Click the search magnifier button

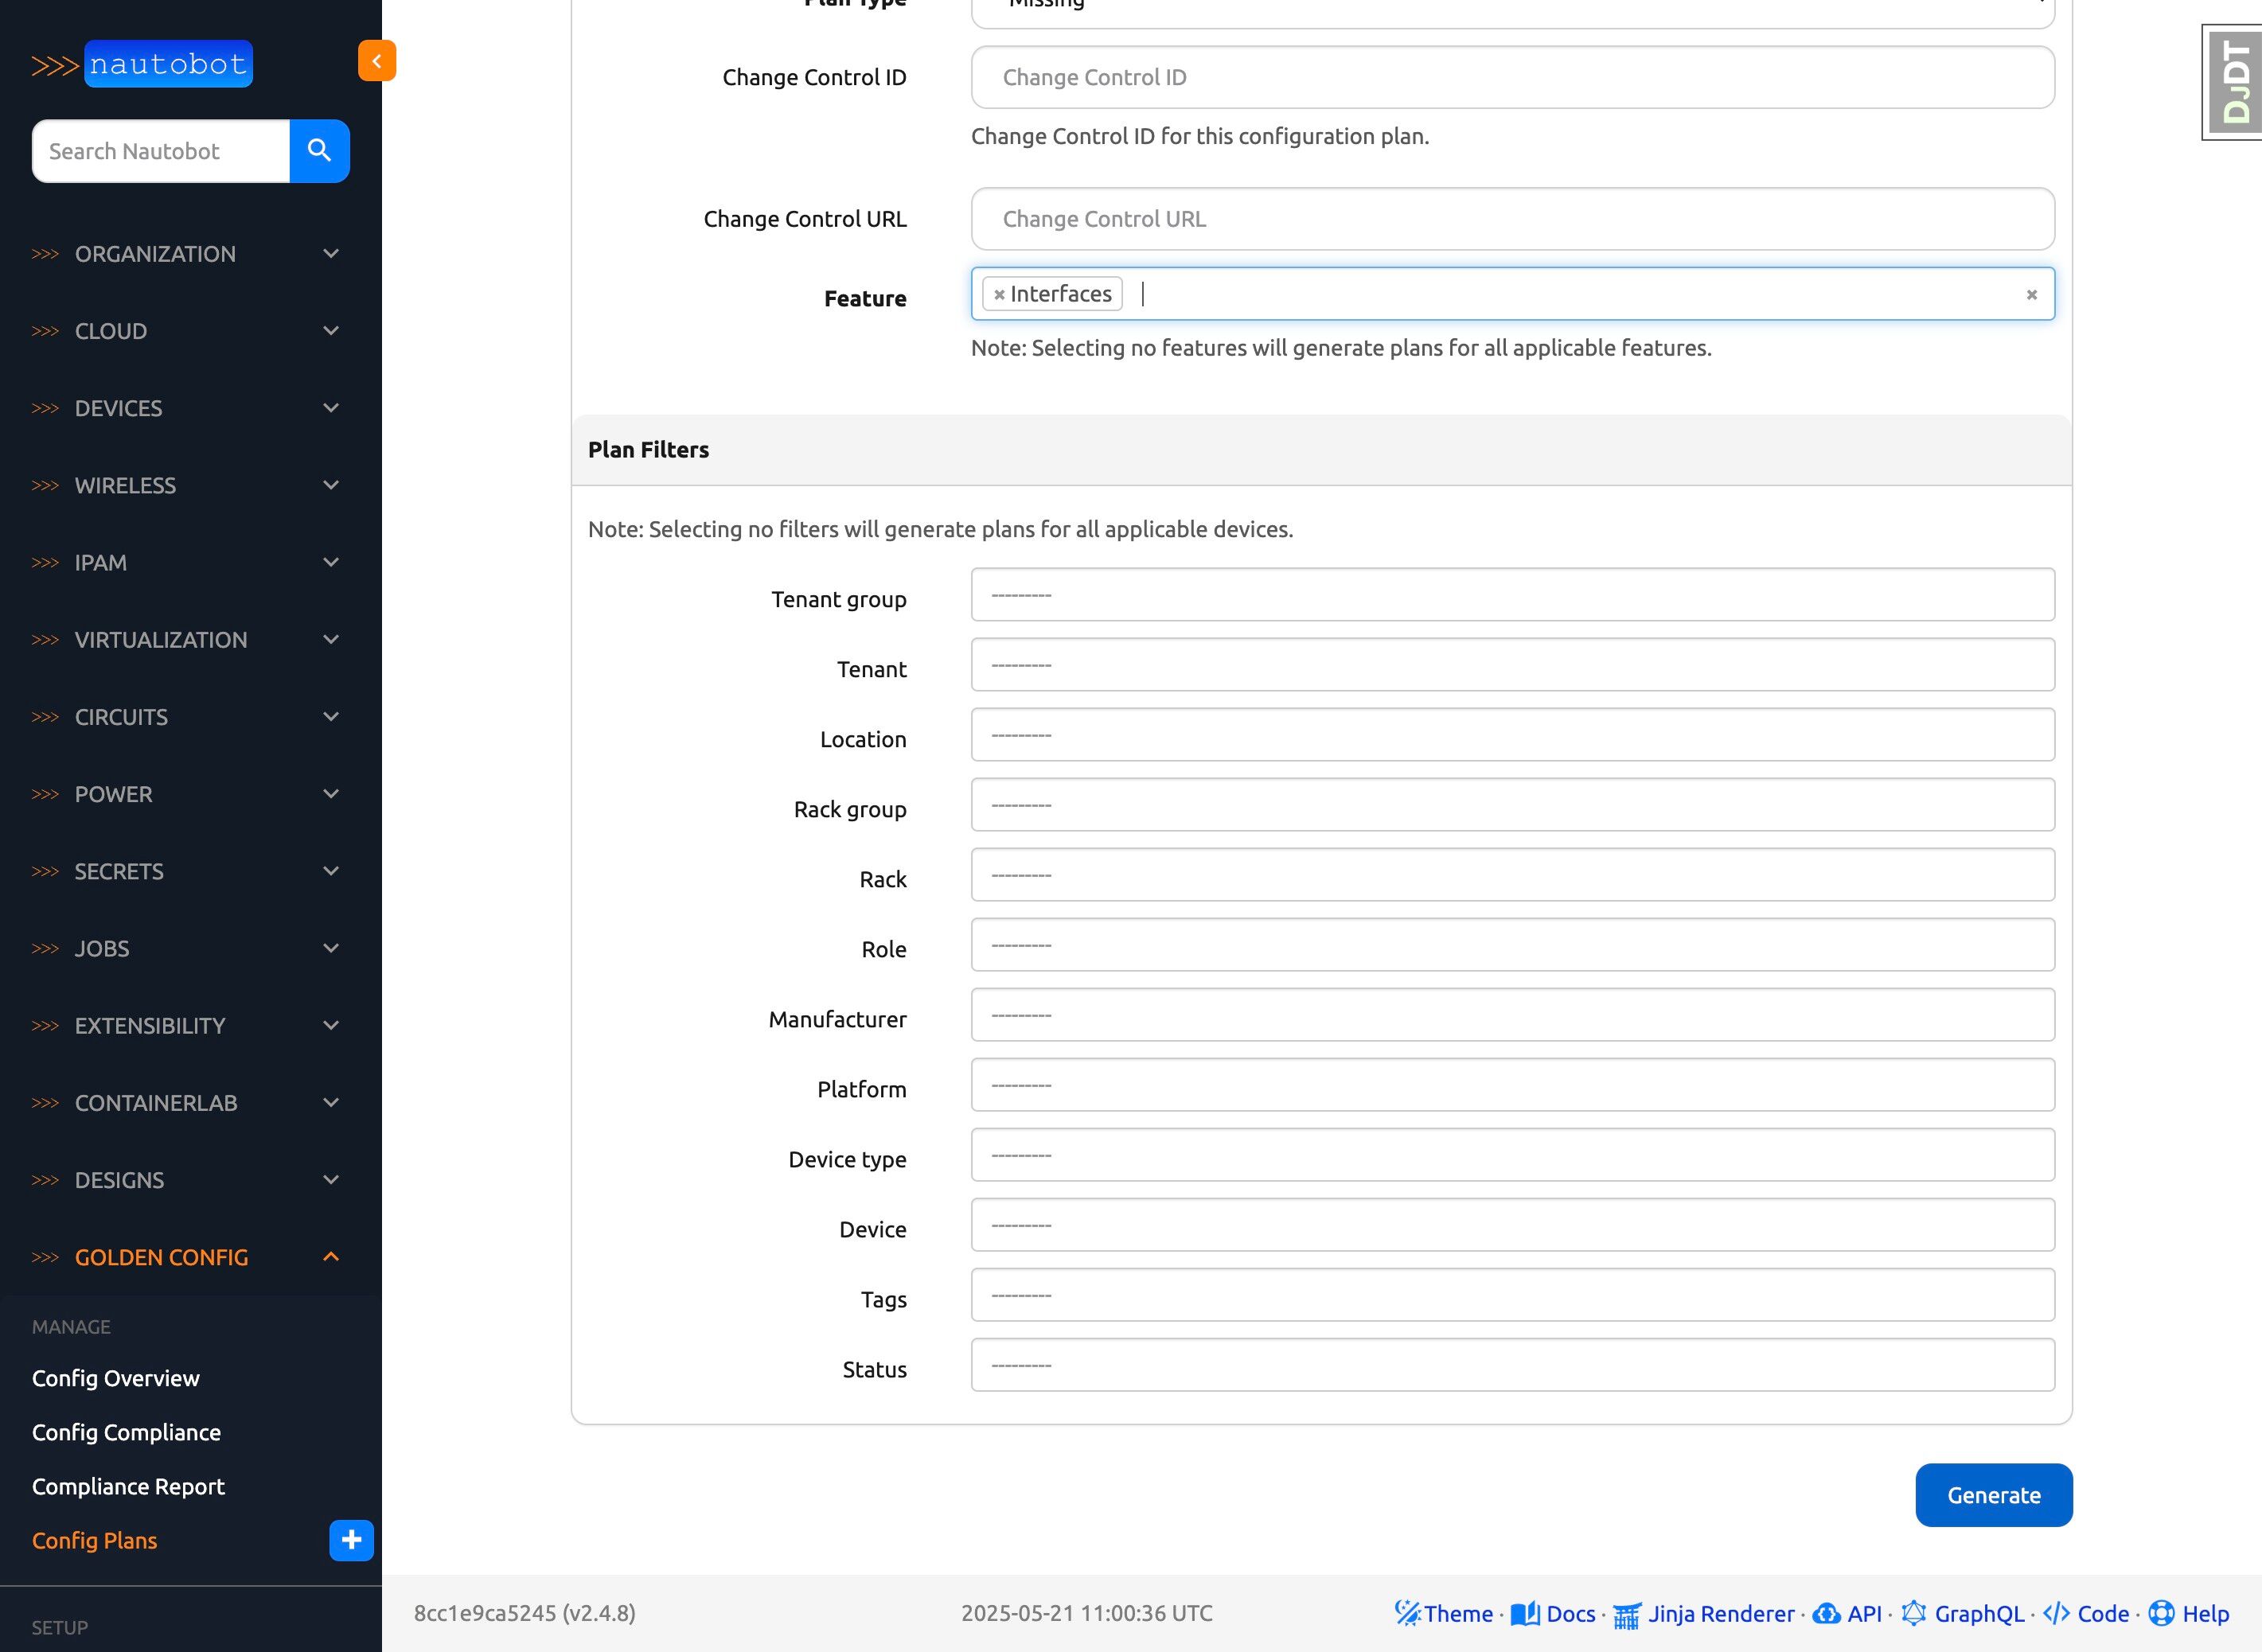[319, 151]
